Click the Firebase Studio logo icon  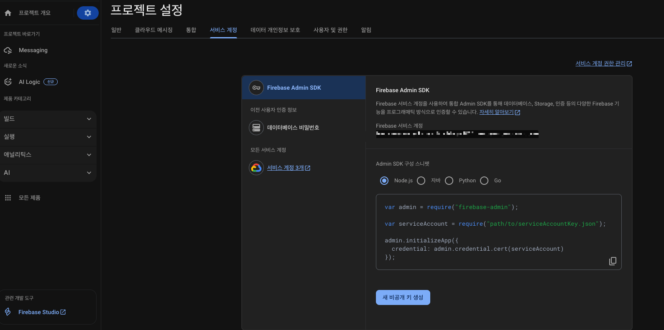[x=8, y=312]
